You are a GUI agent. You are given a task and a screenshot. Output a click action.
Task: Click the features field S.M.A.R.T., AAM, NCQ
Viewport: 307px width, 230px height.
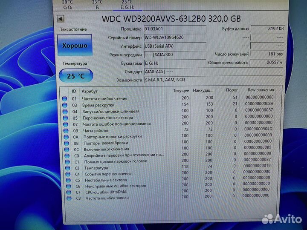[214, 80]
